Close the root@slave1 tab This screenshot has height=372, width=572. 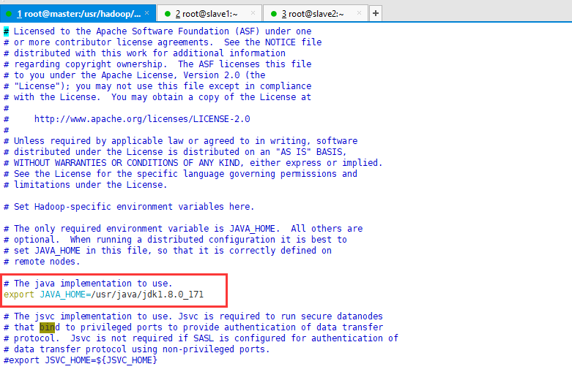click(253, 13)
